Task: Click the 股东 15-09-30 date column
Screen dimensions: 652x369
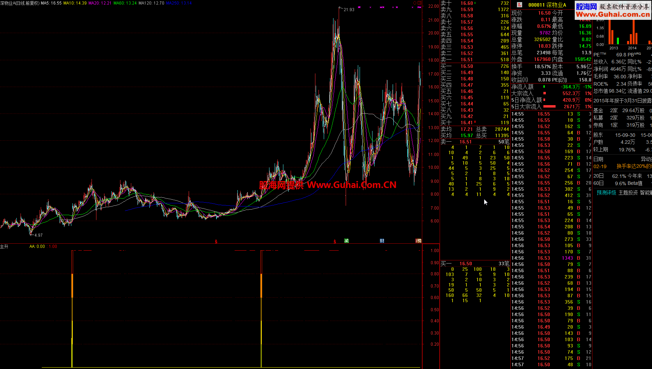Action: pyautogui.click(x=625, y=135)
